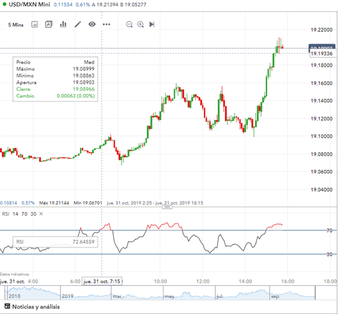Viewport: 338px width, 314px height.
Task: Zoom in with the plus magnifier
Action: pos(140,24)
